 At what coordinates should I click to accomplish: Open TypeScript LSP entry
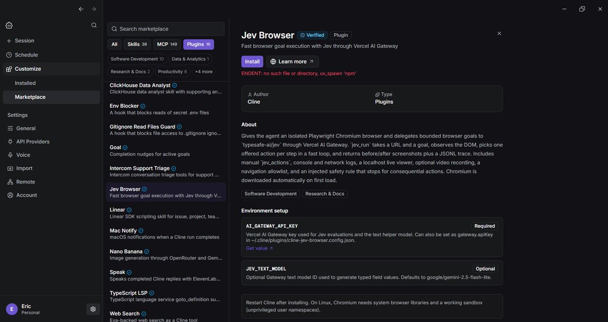(x=166, y=296)
